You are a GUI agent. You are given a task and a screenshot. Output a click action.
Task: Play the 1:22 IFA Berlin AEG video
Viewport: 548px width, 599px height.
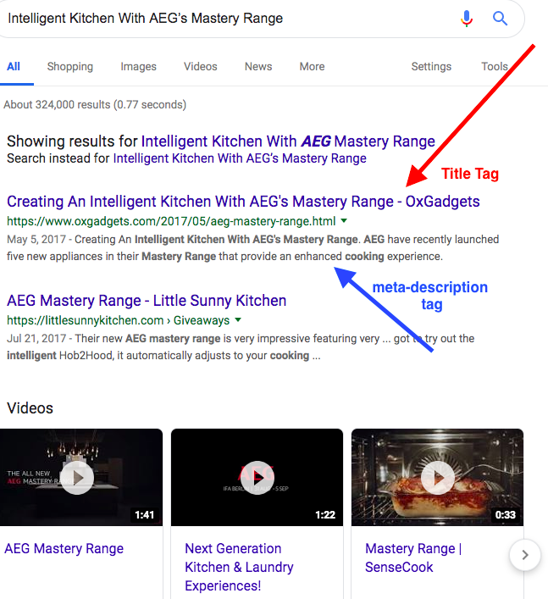(x=257, y=478)
